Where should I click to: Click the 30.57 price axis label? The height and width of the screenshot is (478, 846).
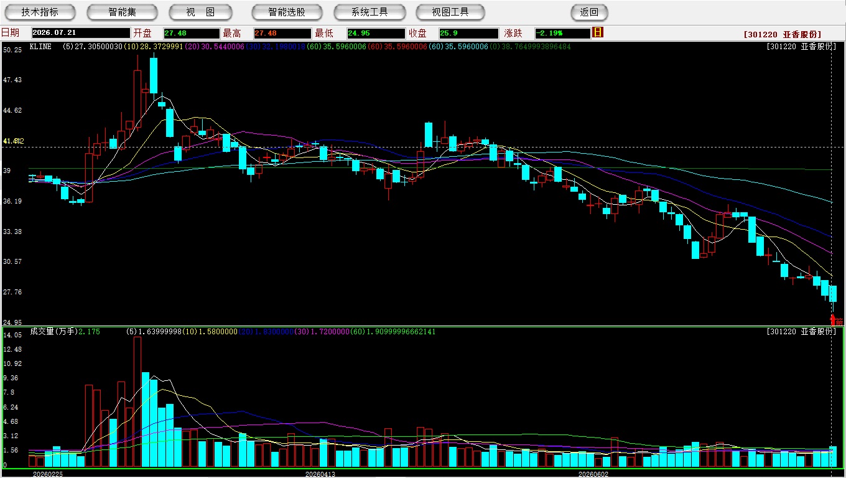tap(12, 261)
